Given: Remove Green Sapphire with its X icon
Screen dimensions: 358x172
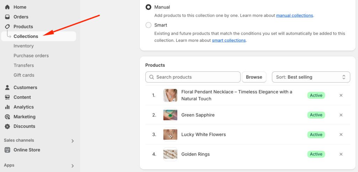Looking at the screenshot, I should tap(341, 115).
